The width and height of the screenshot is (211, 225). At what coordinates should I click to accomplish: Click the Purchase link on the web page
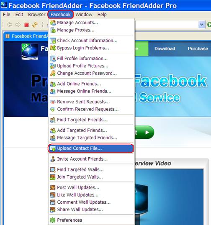coord(198,49)
